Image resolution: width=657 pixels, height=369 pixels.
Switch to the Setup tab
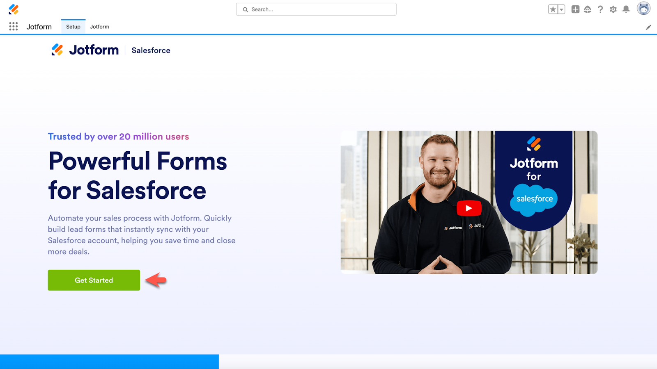(73, 27)
